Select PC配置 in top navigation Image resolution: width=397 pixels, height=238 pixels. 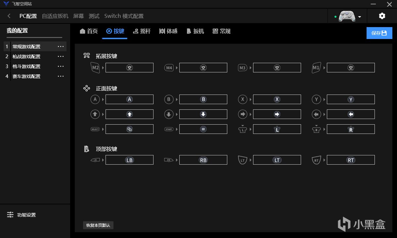click(x=28, y=16)
